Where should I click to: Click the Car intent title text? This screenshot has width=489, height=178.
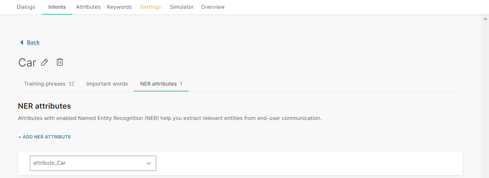point(27,62)
